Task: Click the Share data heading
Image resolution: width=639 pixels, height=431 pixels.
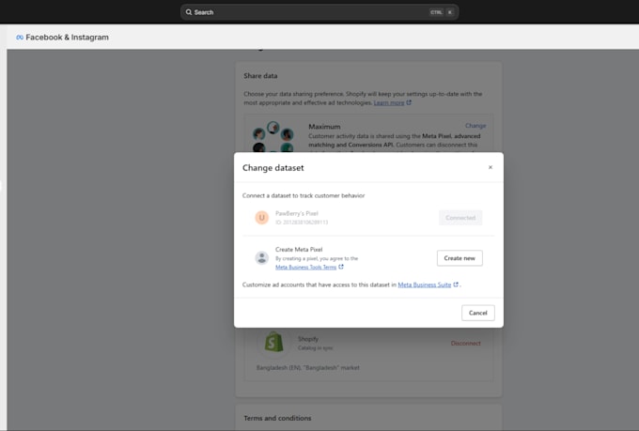Action: tap(260, 76)
